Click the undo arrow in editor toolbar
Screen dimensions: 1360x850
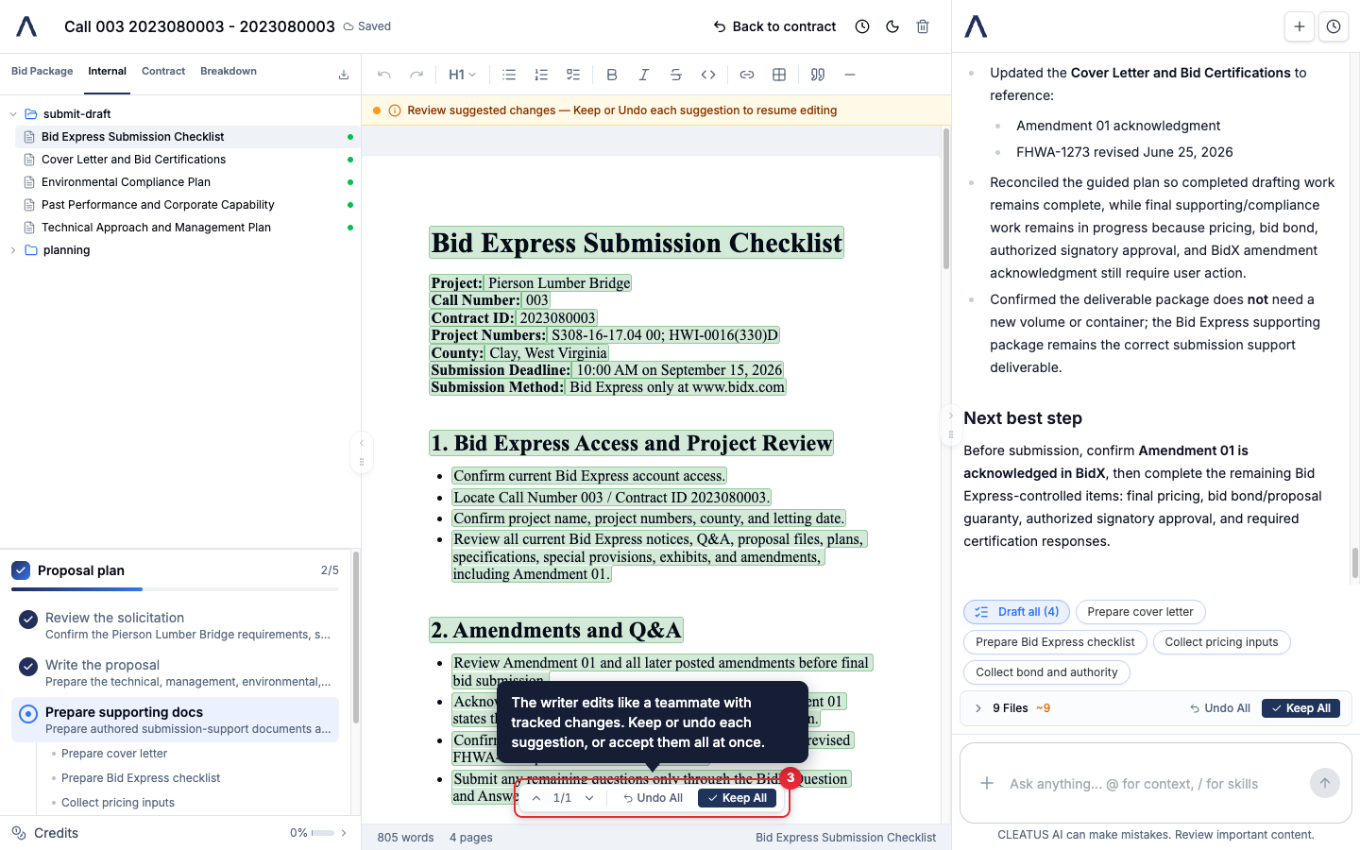(383, 75)
